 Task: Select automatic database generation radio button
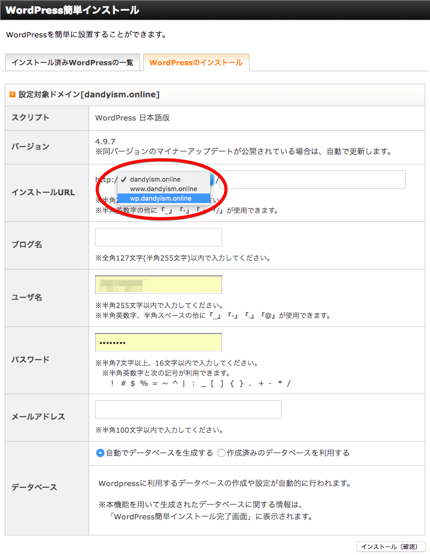(100, 453)
